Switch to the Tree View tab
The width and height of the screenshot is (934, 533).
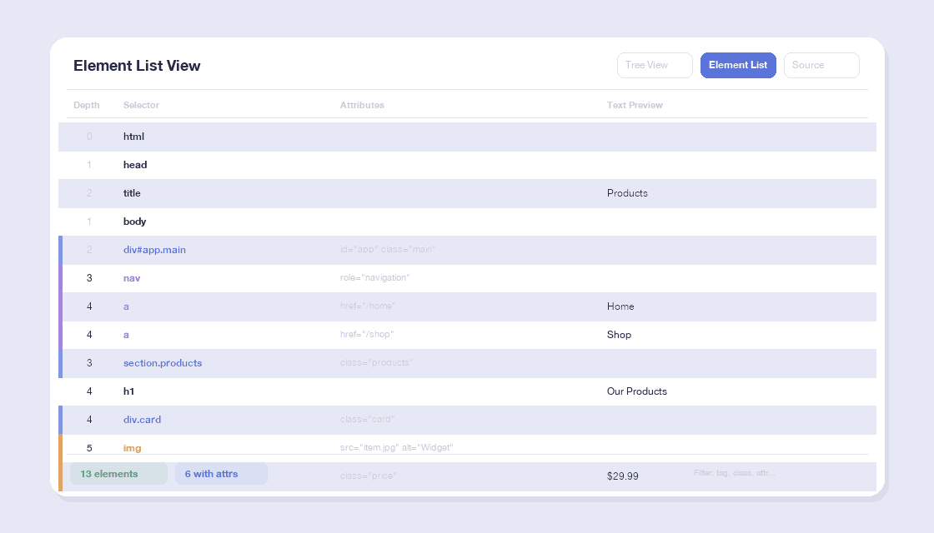tap(655, 65)
